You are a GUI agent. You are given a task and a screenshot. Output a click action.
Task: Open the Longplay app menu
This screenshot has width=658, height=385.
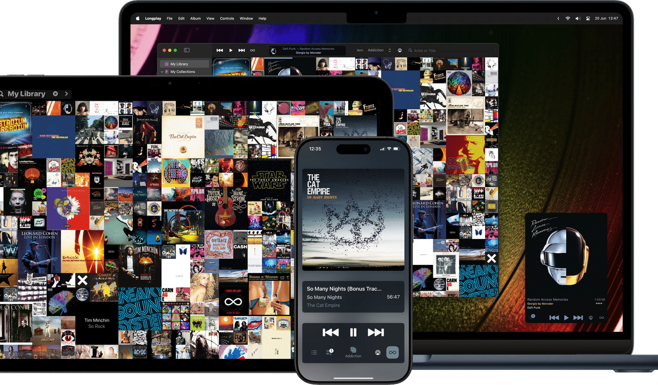153,19
